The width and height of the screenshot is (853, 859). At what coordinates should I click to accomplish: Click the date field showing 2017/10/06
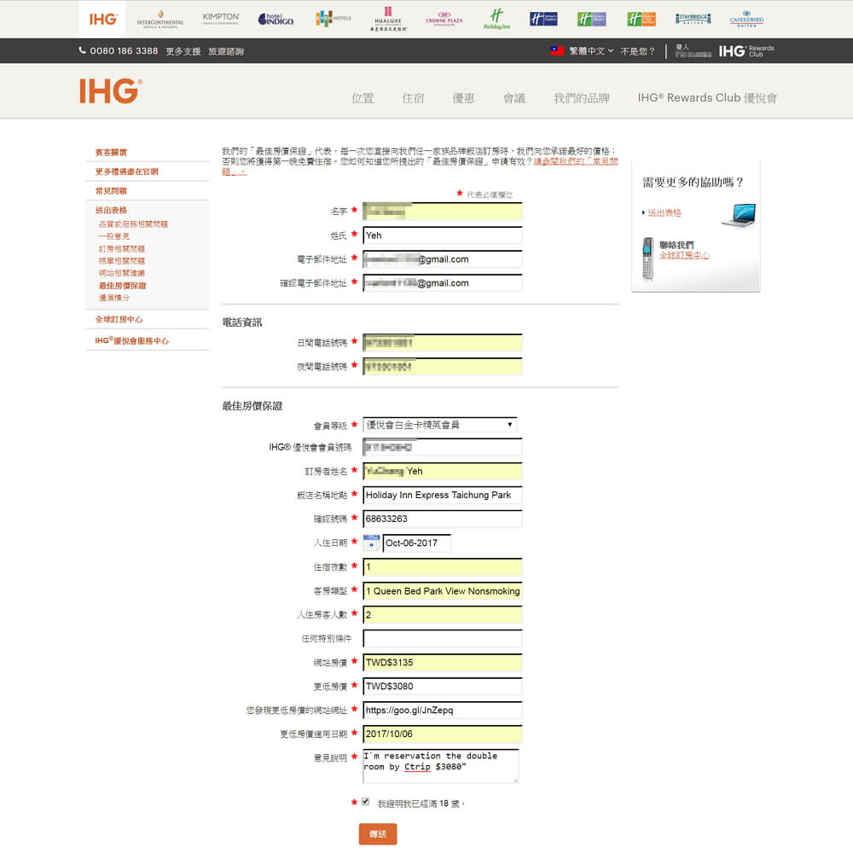[x=443, y=734]
